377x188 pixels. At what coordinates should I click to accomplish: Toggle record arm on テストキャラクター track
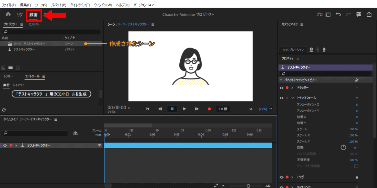click(x=11, y=145)
